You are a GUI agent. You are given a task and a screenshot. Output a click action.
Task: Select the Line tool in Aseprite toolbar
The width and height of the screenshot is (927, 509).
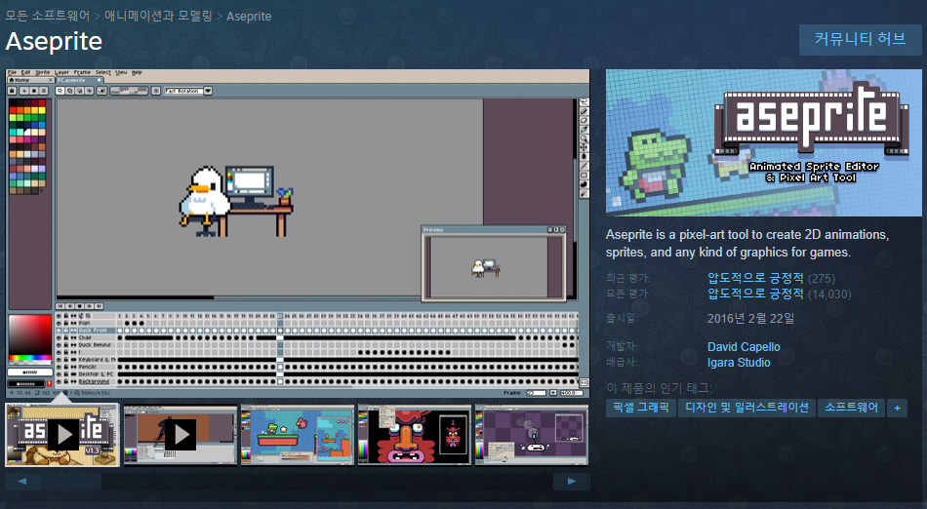(x=584, y=166)
